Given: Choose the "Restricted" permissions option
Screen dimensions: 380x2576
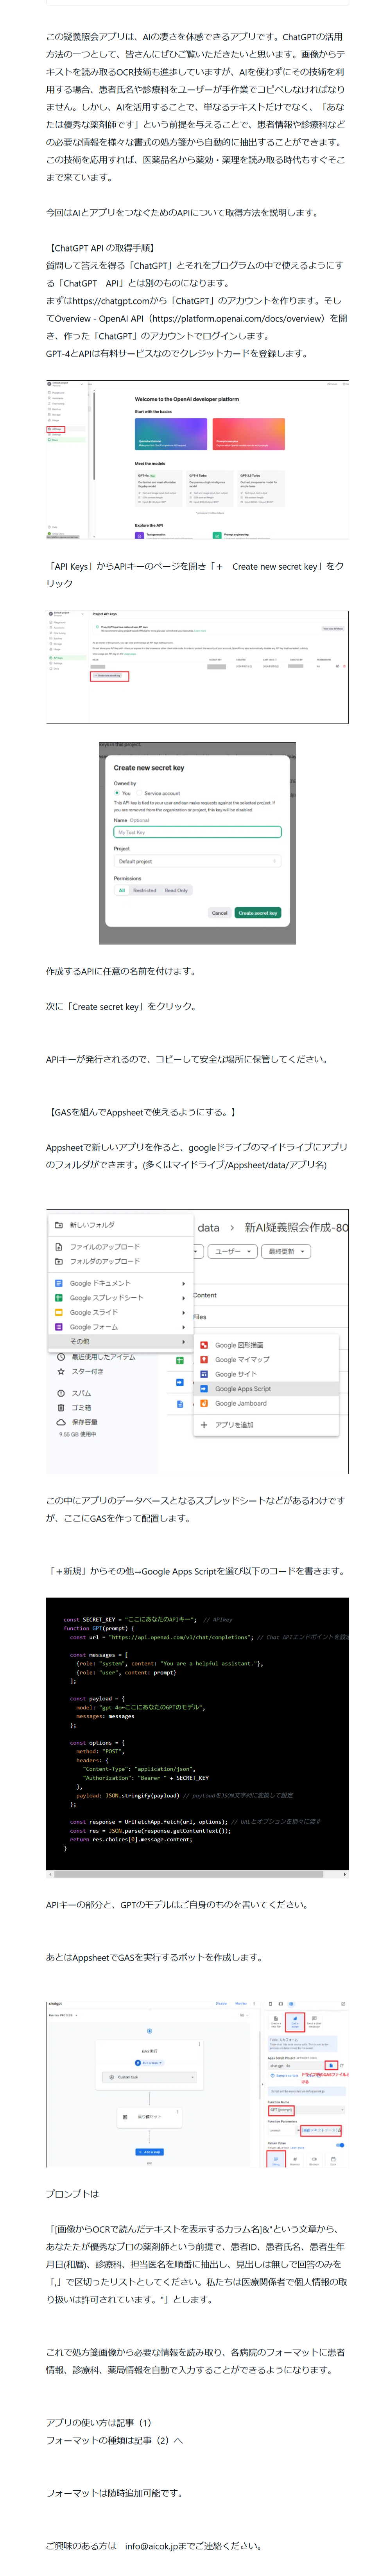Looking at the screenshot, I should (x=145, y=890).
